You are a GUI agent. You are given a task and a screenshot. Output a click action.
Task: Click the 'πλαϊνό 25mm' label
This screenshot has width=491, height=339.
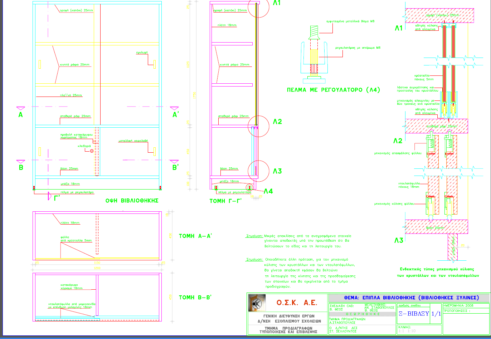pyautogui.click(x=71, y=95)
